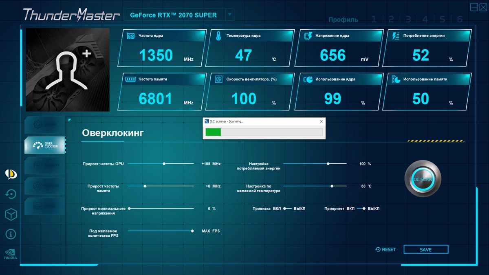Select profile 1
This screenshot has width=489, height=275.
click(x=374, y=19)
